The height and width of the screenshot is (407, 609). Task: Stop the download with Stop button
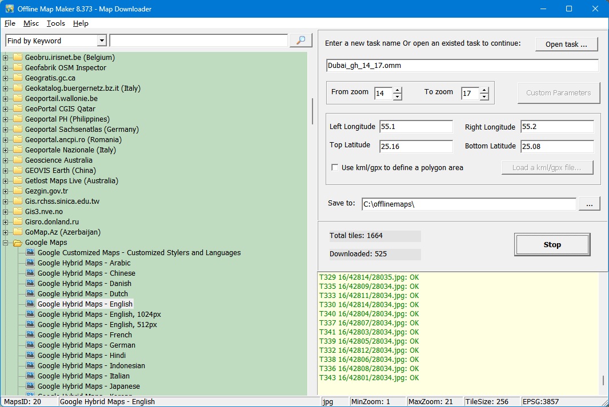coord(552,244)
